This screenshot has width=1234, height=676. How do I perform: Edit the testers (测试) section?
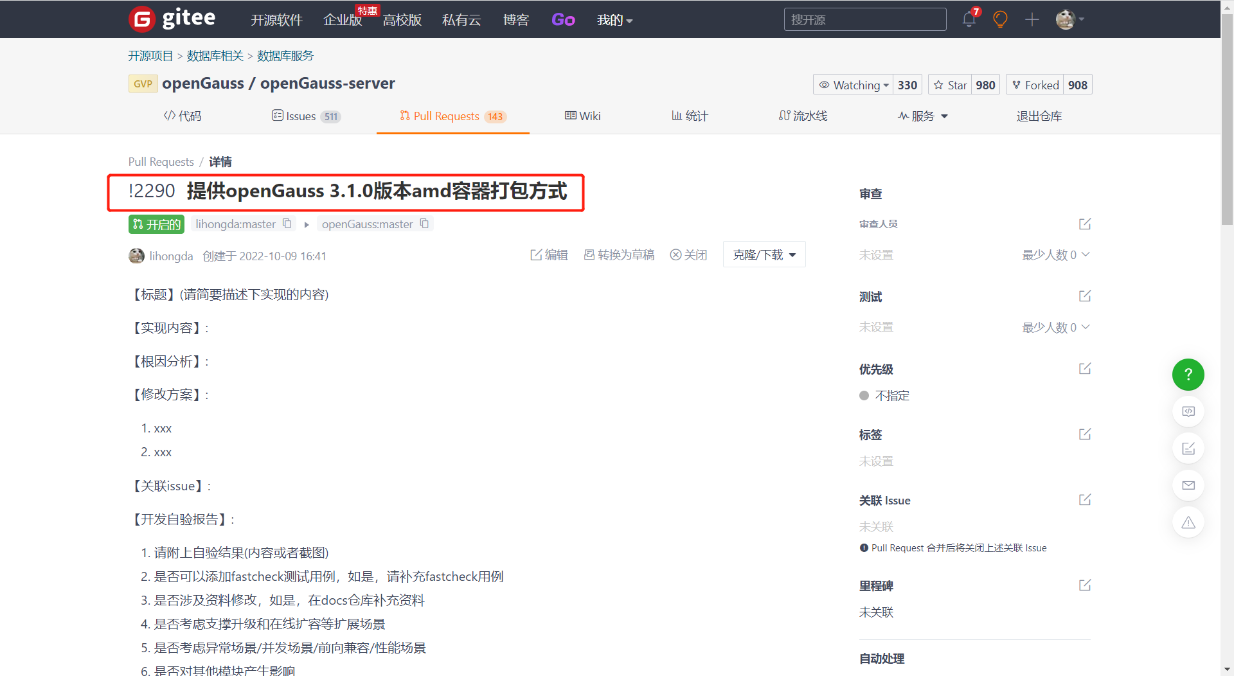coord(1085,296)
